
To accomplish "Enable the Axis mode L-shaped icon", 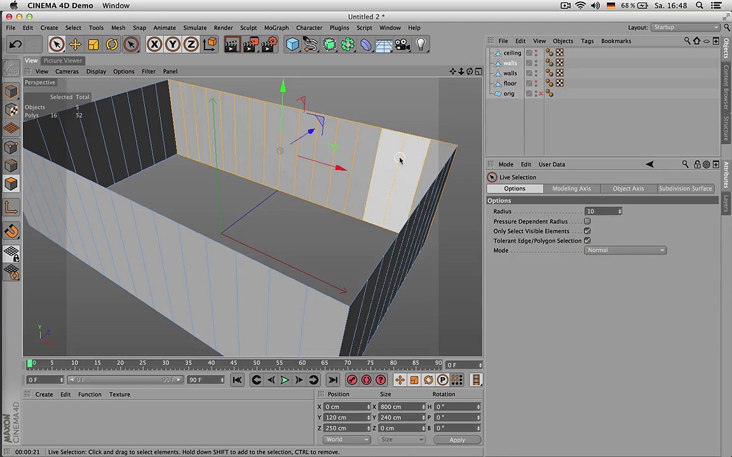I will pos(11,208).
